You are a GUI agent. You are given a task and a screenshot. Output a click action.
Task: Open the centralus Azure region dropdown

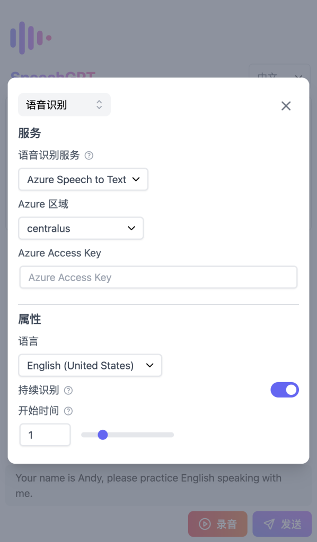81,228
